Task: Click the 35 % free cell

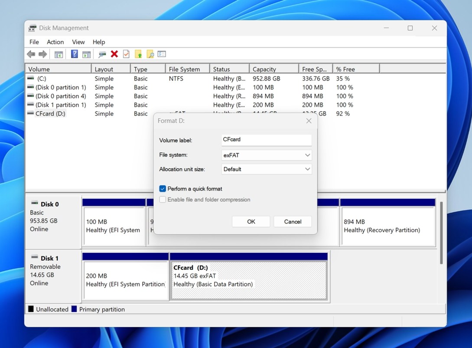Action: click(x=343, y=79)
